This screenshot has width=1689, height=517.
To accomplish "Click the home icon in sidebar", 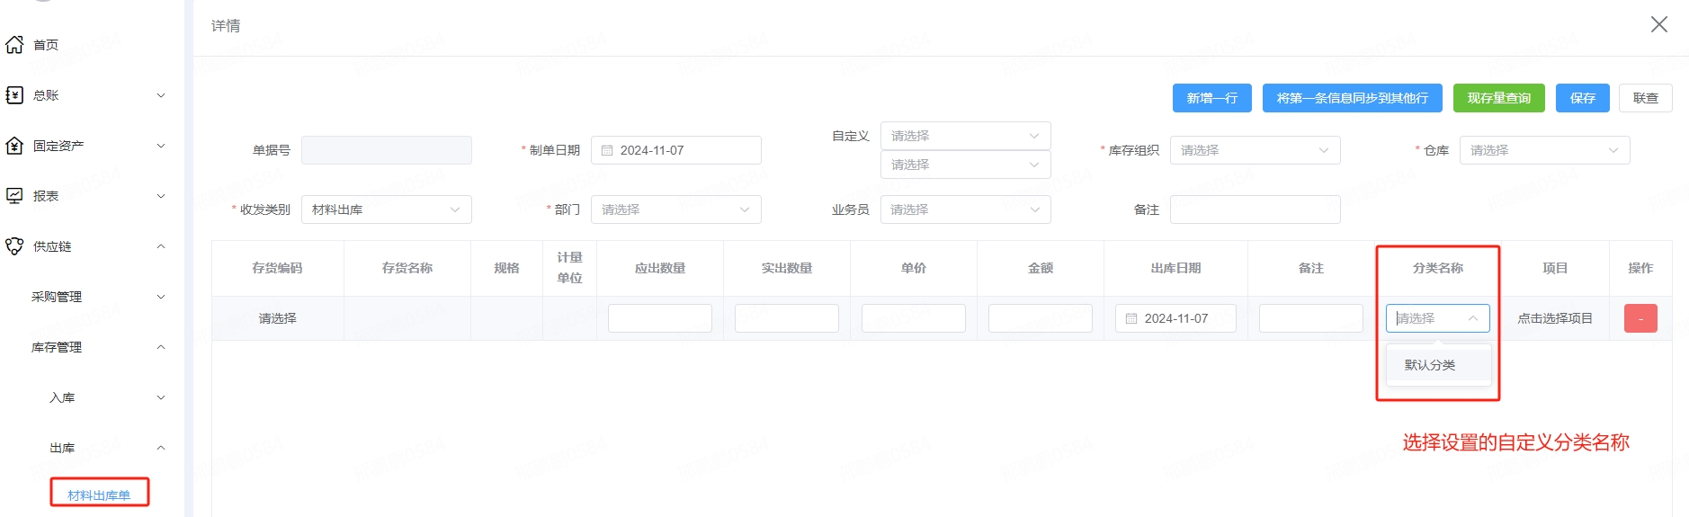I will coord(14,45).
